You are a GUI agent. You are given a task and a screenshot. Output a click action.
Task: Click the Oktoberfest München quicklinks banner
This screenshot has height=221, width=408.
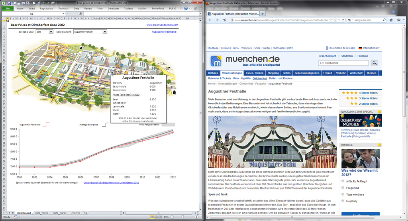click(361, 121)
